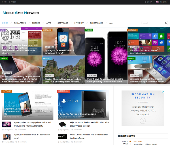Click the UK flag language icon

(x=157, y=2)
